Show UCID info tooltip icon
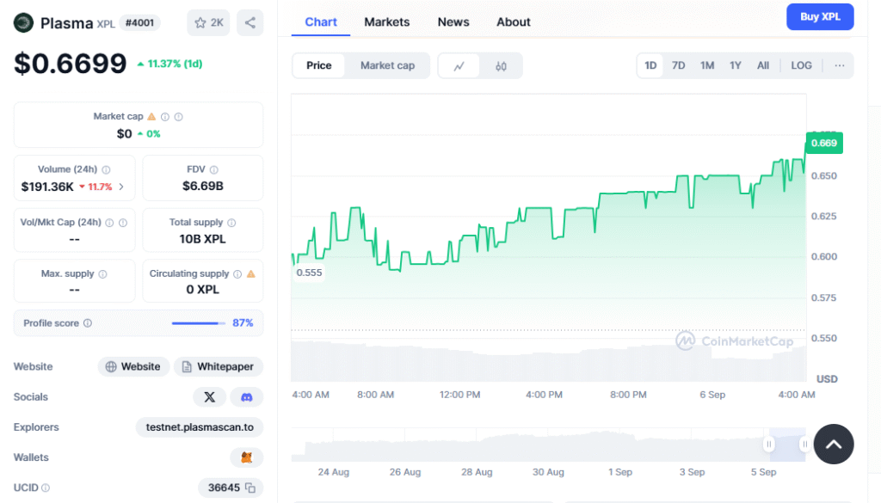The image size is (881, 503). pos(46,488)
